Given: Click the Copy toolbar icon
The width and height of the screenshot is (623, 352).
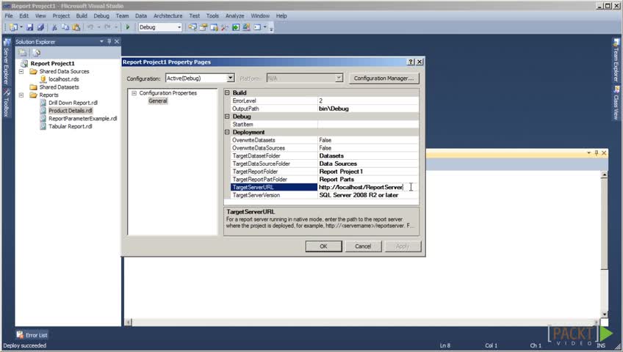Looking at the screenshot, I should tap(65, 27).
